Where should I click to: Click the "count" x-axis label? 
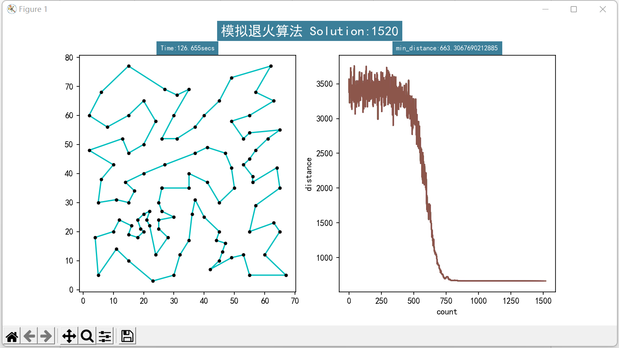pyautogui.click(x=447, y=312)
